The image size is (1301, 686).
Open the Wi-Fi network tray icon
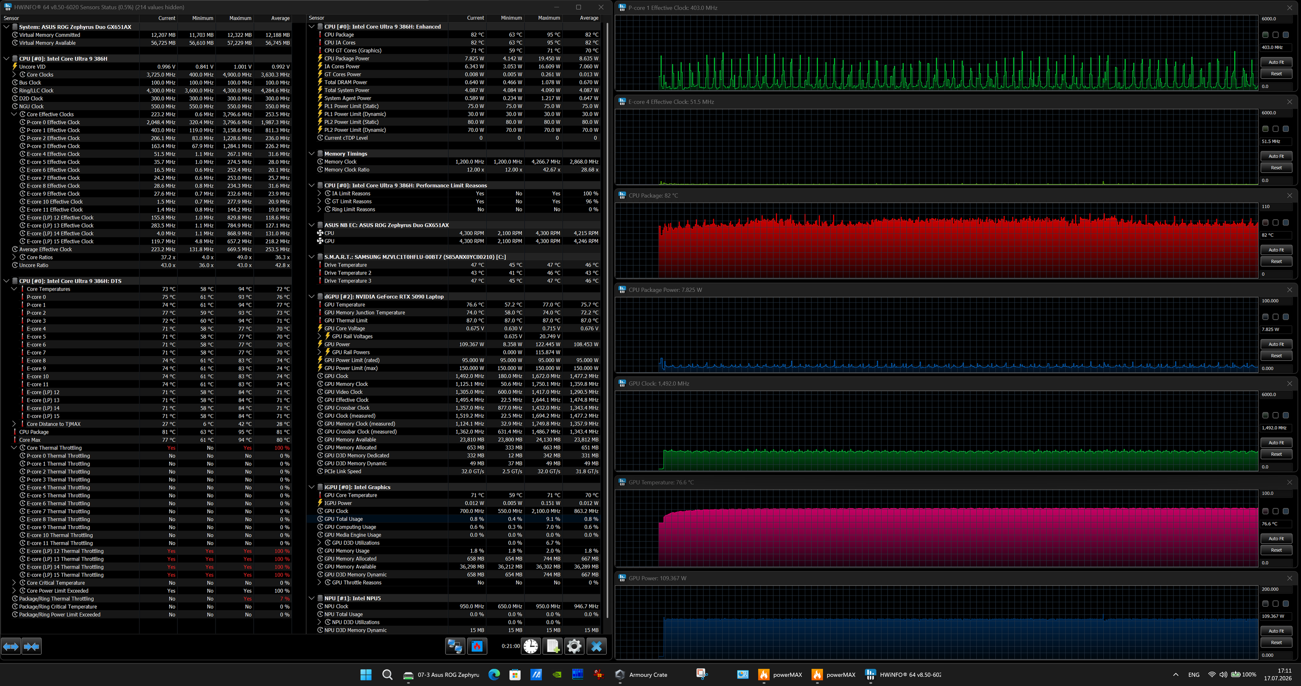pos(1212,674)
